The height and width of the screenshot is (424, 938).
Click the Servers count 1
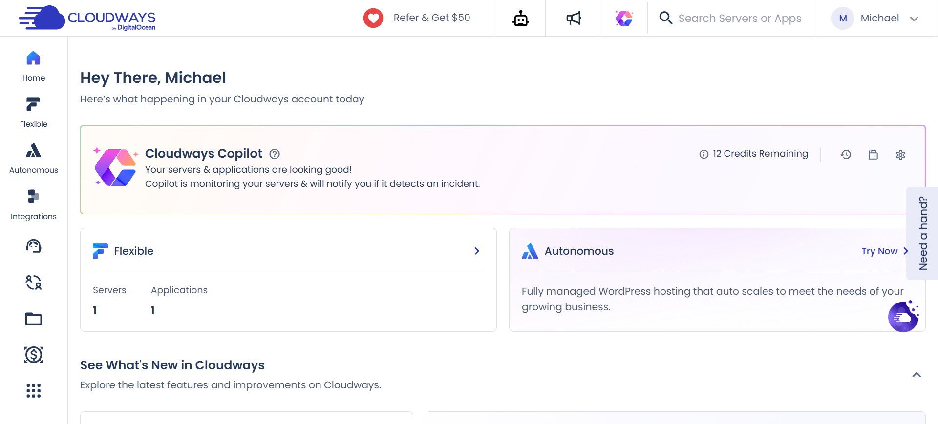pyautogui.click(x=95, y=310)
